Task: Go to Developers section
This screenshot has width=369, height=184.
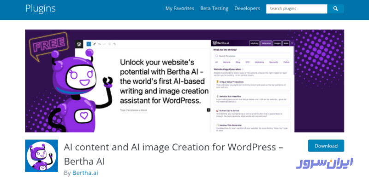Action: (247, 8)
